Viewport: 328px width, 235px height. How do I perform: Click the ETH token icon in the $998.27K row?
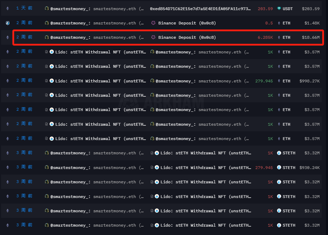(x=279, y=81)
